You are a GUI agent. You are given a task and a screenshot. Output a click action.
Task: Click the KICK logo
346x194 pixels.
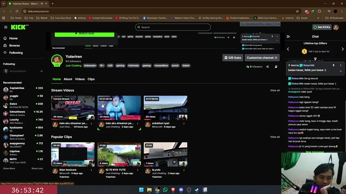tap(20, 27)
